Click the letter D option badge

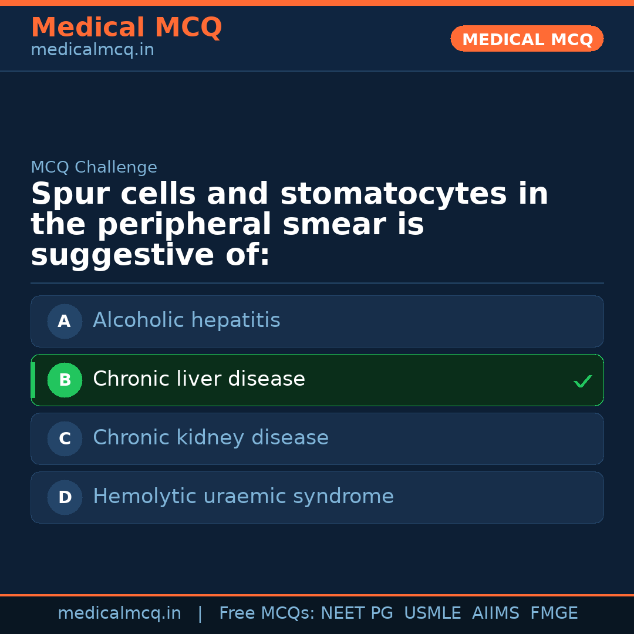[65, 497]
